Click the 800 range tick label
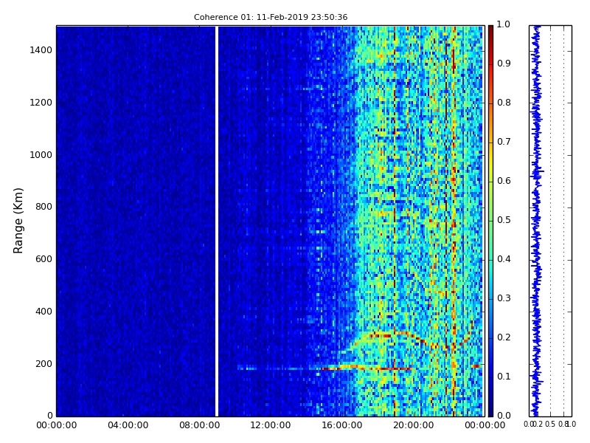This screenshot has width=590, height=443. pyautogui.click(x=44, y=207)
